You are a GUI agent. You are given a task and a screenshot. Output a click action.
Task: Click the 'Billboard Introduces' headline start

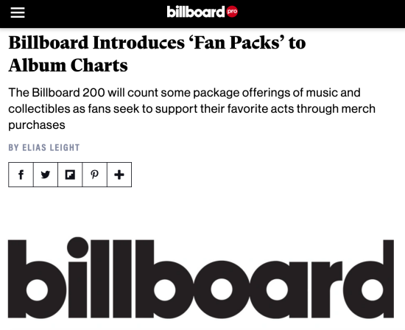(x=96, y=43)
